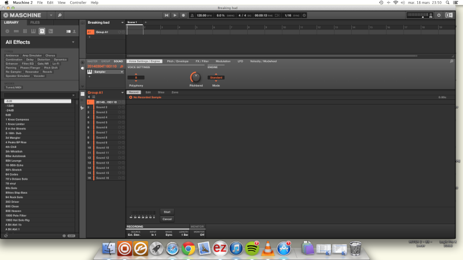Click the Sampler piano keys icon

[90, 72]
